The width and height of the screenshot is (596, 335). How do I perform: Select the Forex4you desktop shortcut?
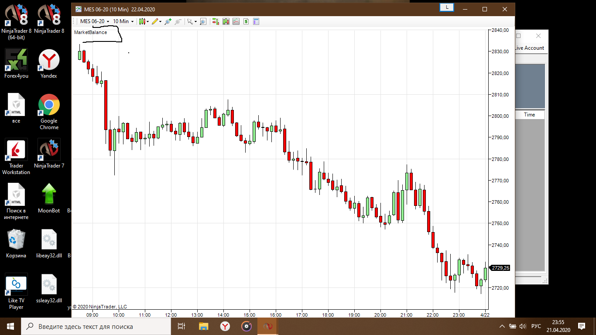click(x=16, y=64)
